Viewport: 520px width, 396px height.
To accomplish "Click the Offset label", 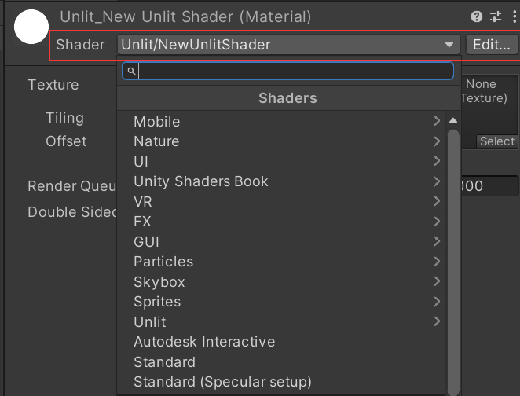I will [66, 141].
